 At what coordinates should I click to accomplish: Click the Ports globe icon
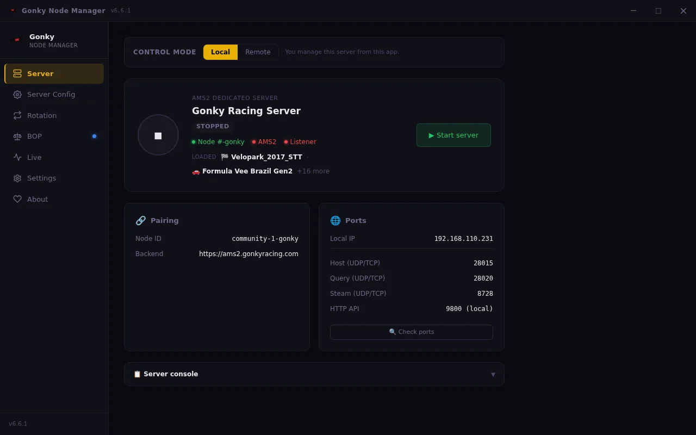335,220
